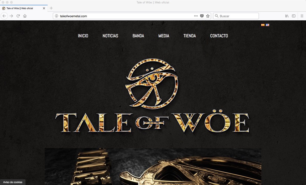Open the Aviso de cookies notice
Screen dimensions: 306x185
(12, 182)
